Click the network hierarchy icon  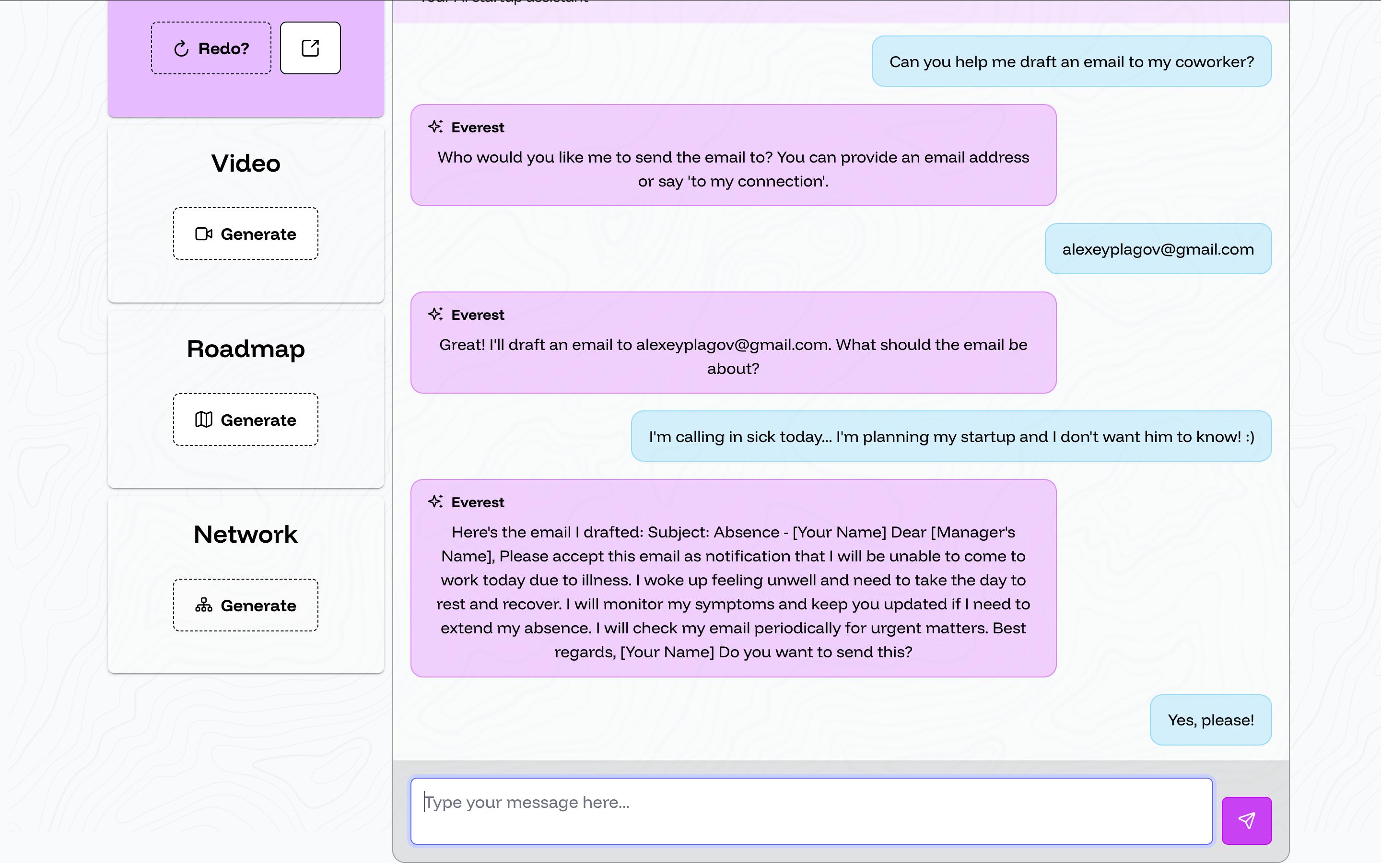coord(204,605)
